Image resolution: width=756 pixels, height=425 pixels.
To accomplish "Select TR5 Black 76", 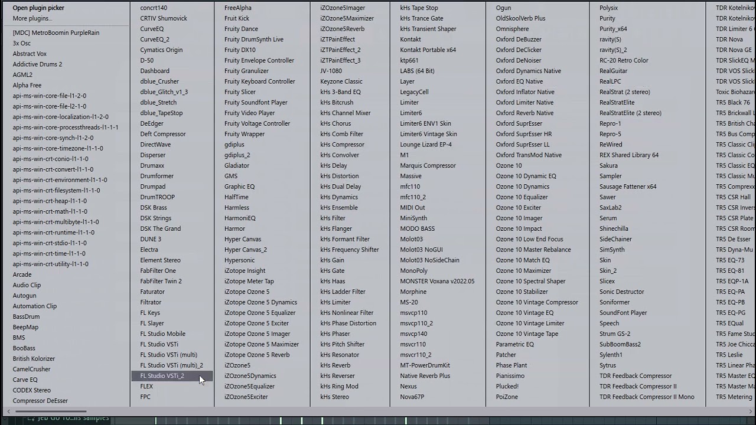I will [x=733, y=103].
